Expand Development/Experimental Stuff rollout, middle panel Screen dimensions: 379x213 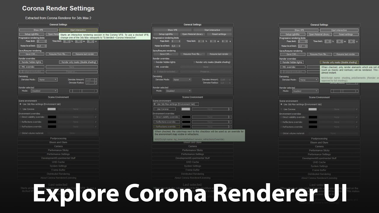[192, 158]
